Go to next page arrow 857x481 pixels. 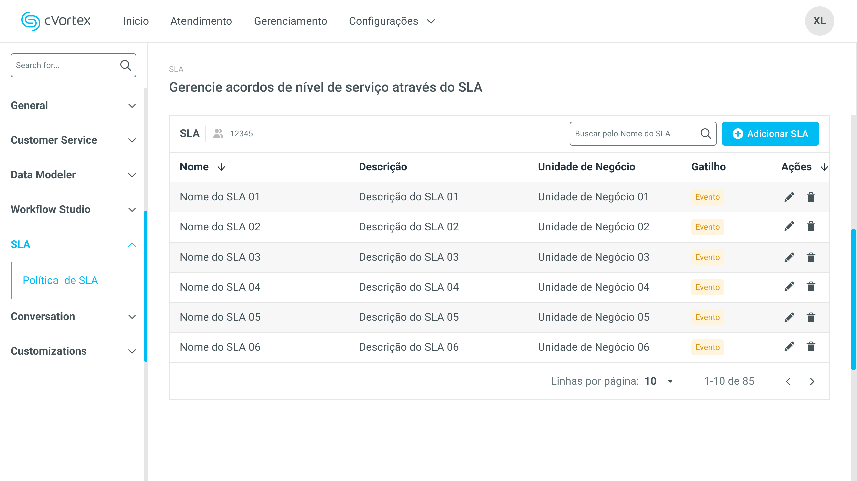point(812,381)
